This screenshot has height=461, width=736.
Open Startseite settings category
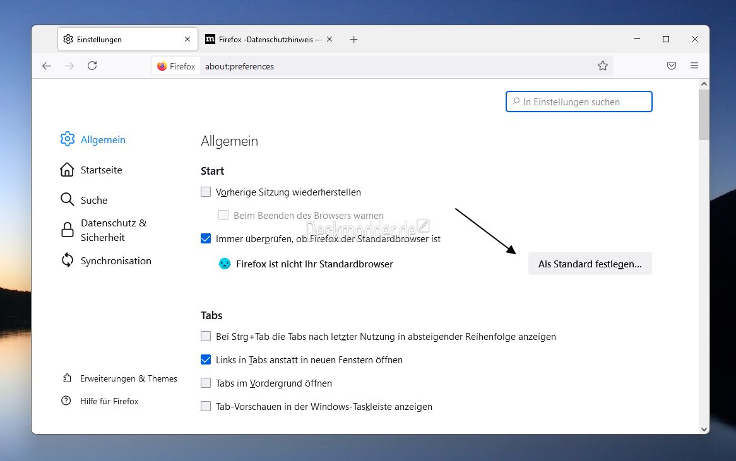point(101,170)
